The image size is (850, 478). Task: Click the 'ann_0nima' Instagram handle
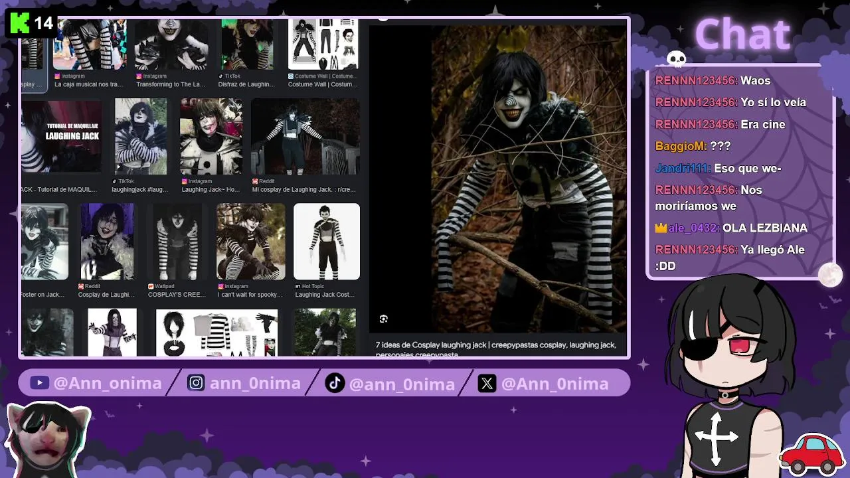pyautogui.click(x=255, y=384)
